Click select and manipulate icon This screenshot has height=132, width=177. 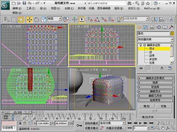click(74, 19)
